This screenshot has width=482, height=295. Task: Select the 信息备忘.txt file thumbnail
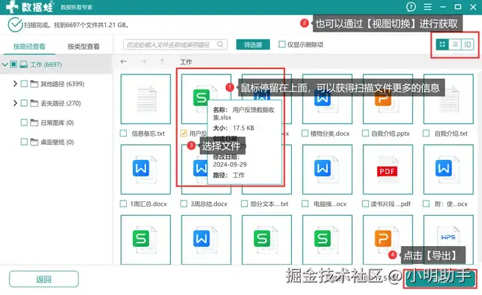click(x=146, y=99)
